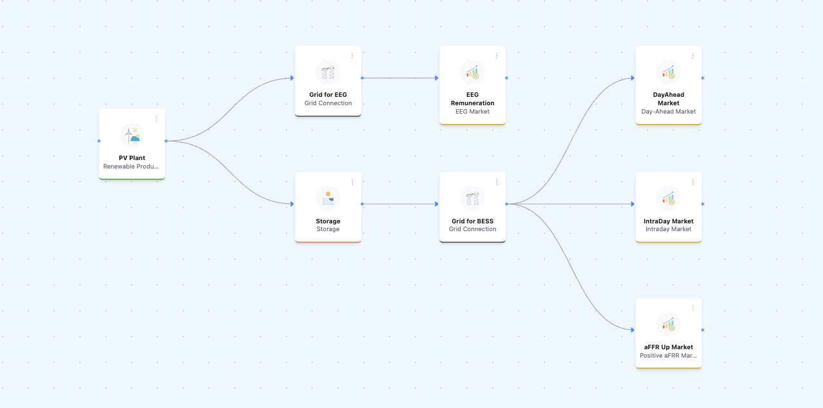Image resolution: width=823 pixels, height=408 pixels.
Task: Open the aFRR Up Market kebab menu
Action: point(693,308)
